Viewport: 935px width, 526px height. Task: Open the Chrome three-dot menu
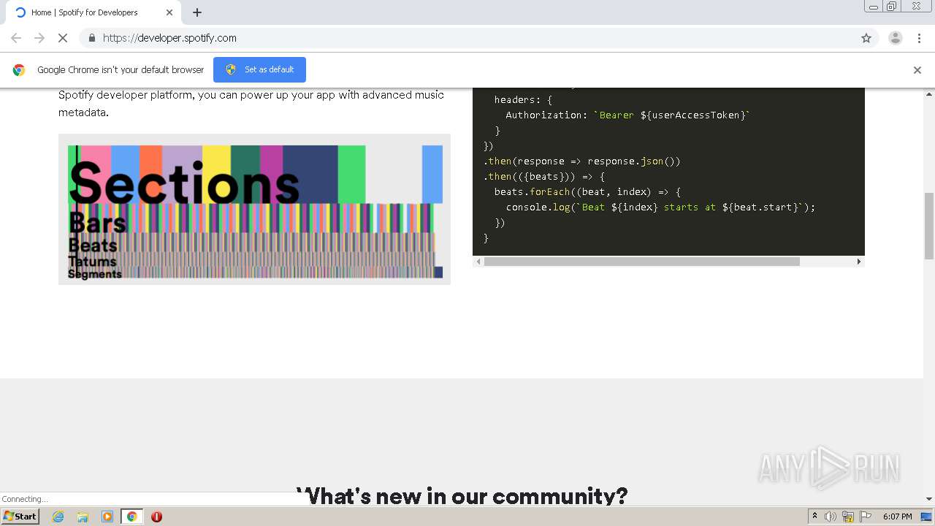click(920, 38)
